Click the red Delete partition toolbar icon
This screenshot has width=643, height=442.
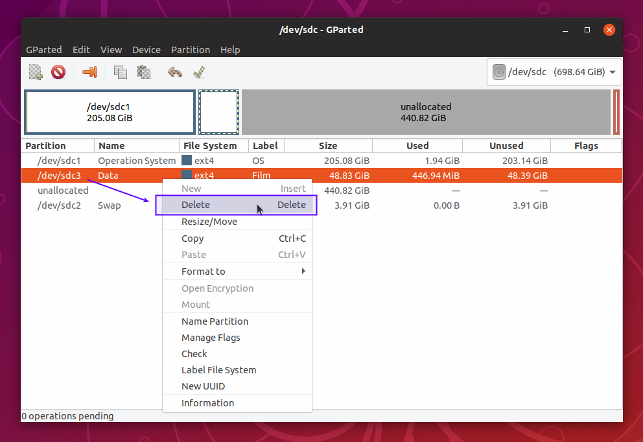[x=58, y=72]
